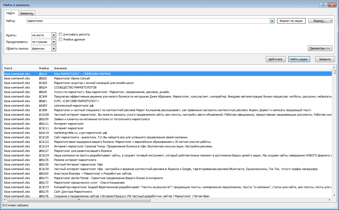Select result Маркетолог-аудитор с личной командой
The width and height of the screenshot is (339, 210).
click(x=167, y=83)
